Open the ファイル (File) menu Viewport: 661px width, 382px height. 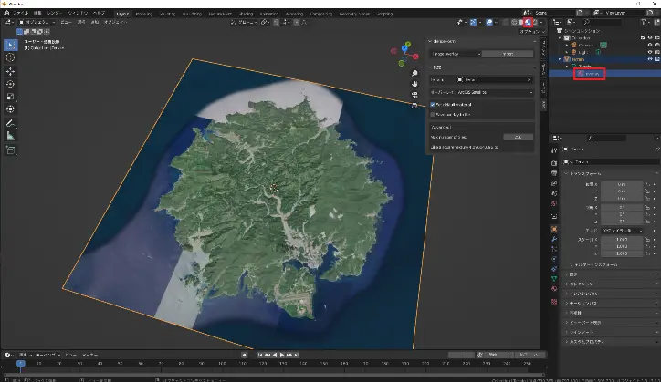point(20,14)
